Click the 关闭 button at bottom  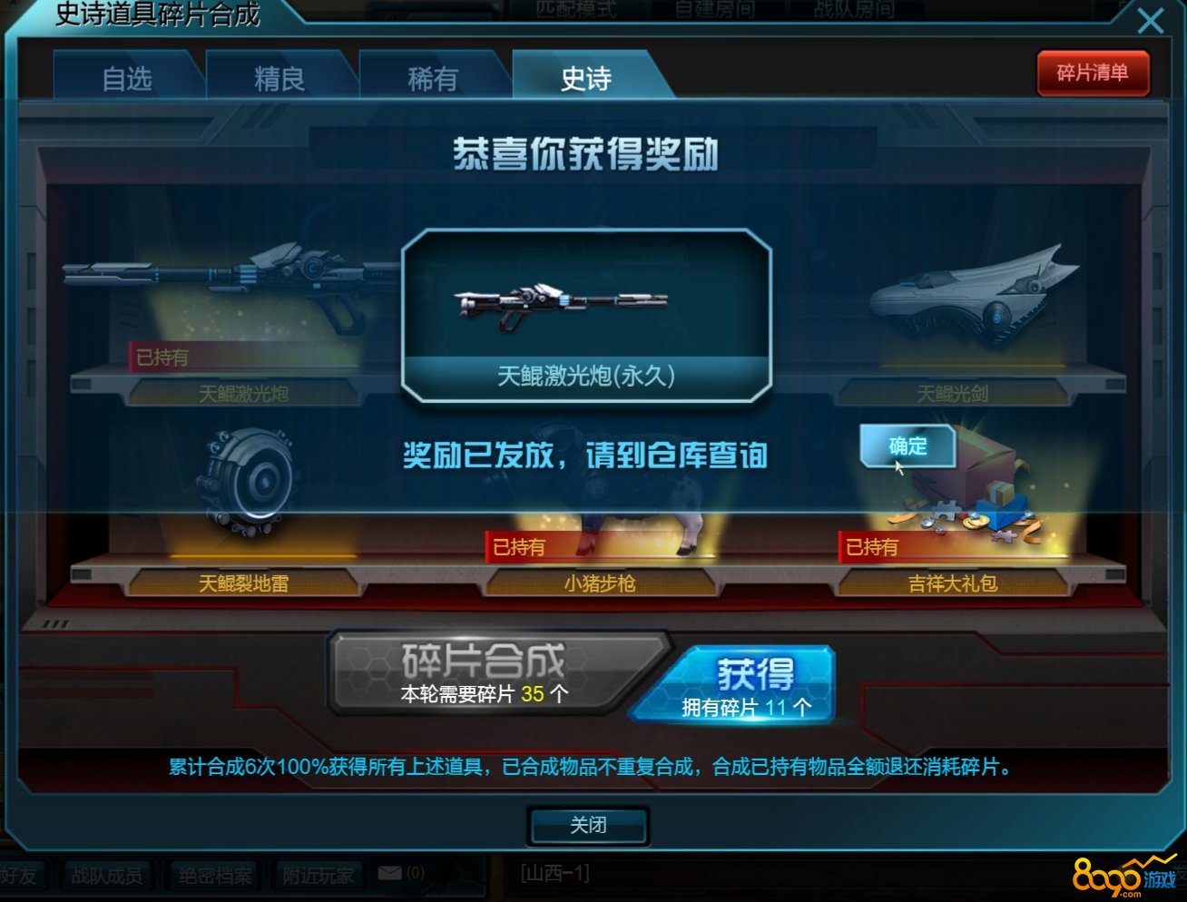pyautogui.click(x=589, y=826)
